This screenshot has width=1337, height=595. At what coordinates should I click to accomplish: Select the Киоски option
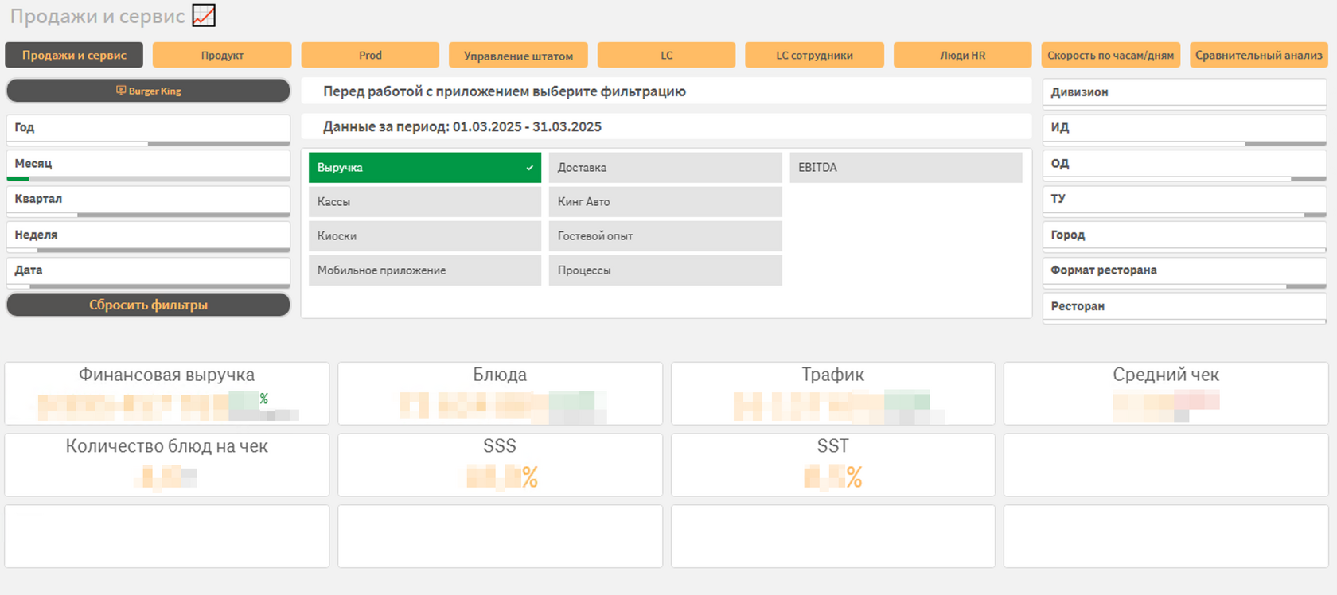click(425, 236)
